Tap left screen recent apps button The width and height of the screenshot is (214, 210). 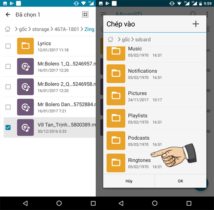tap(93, 203)
